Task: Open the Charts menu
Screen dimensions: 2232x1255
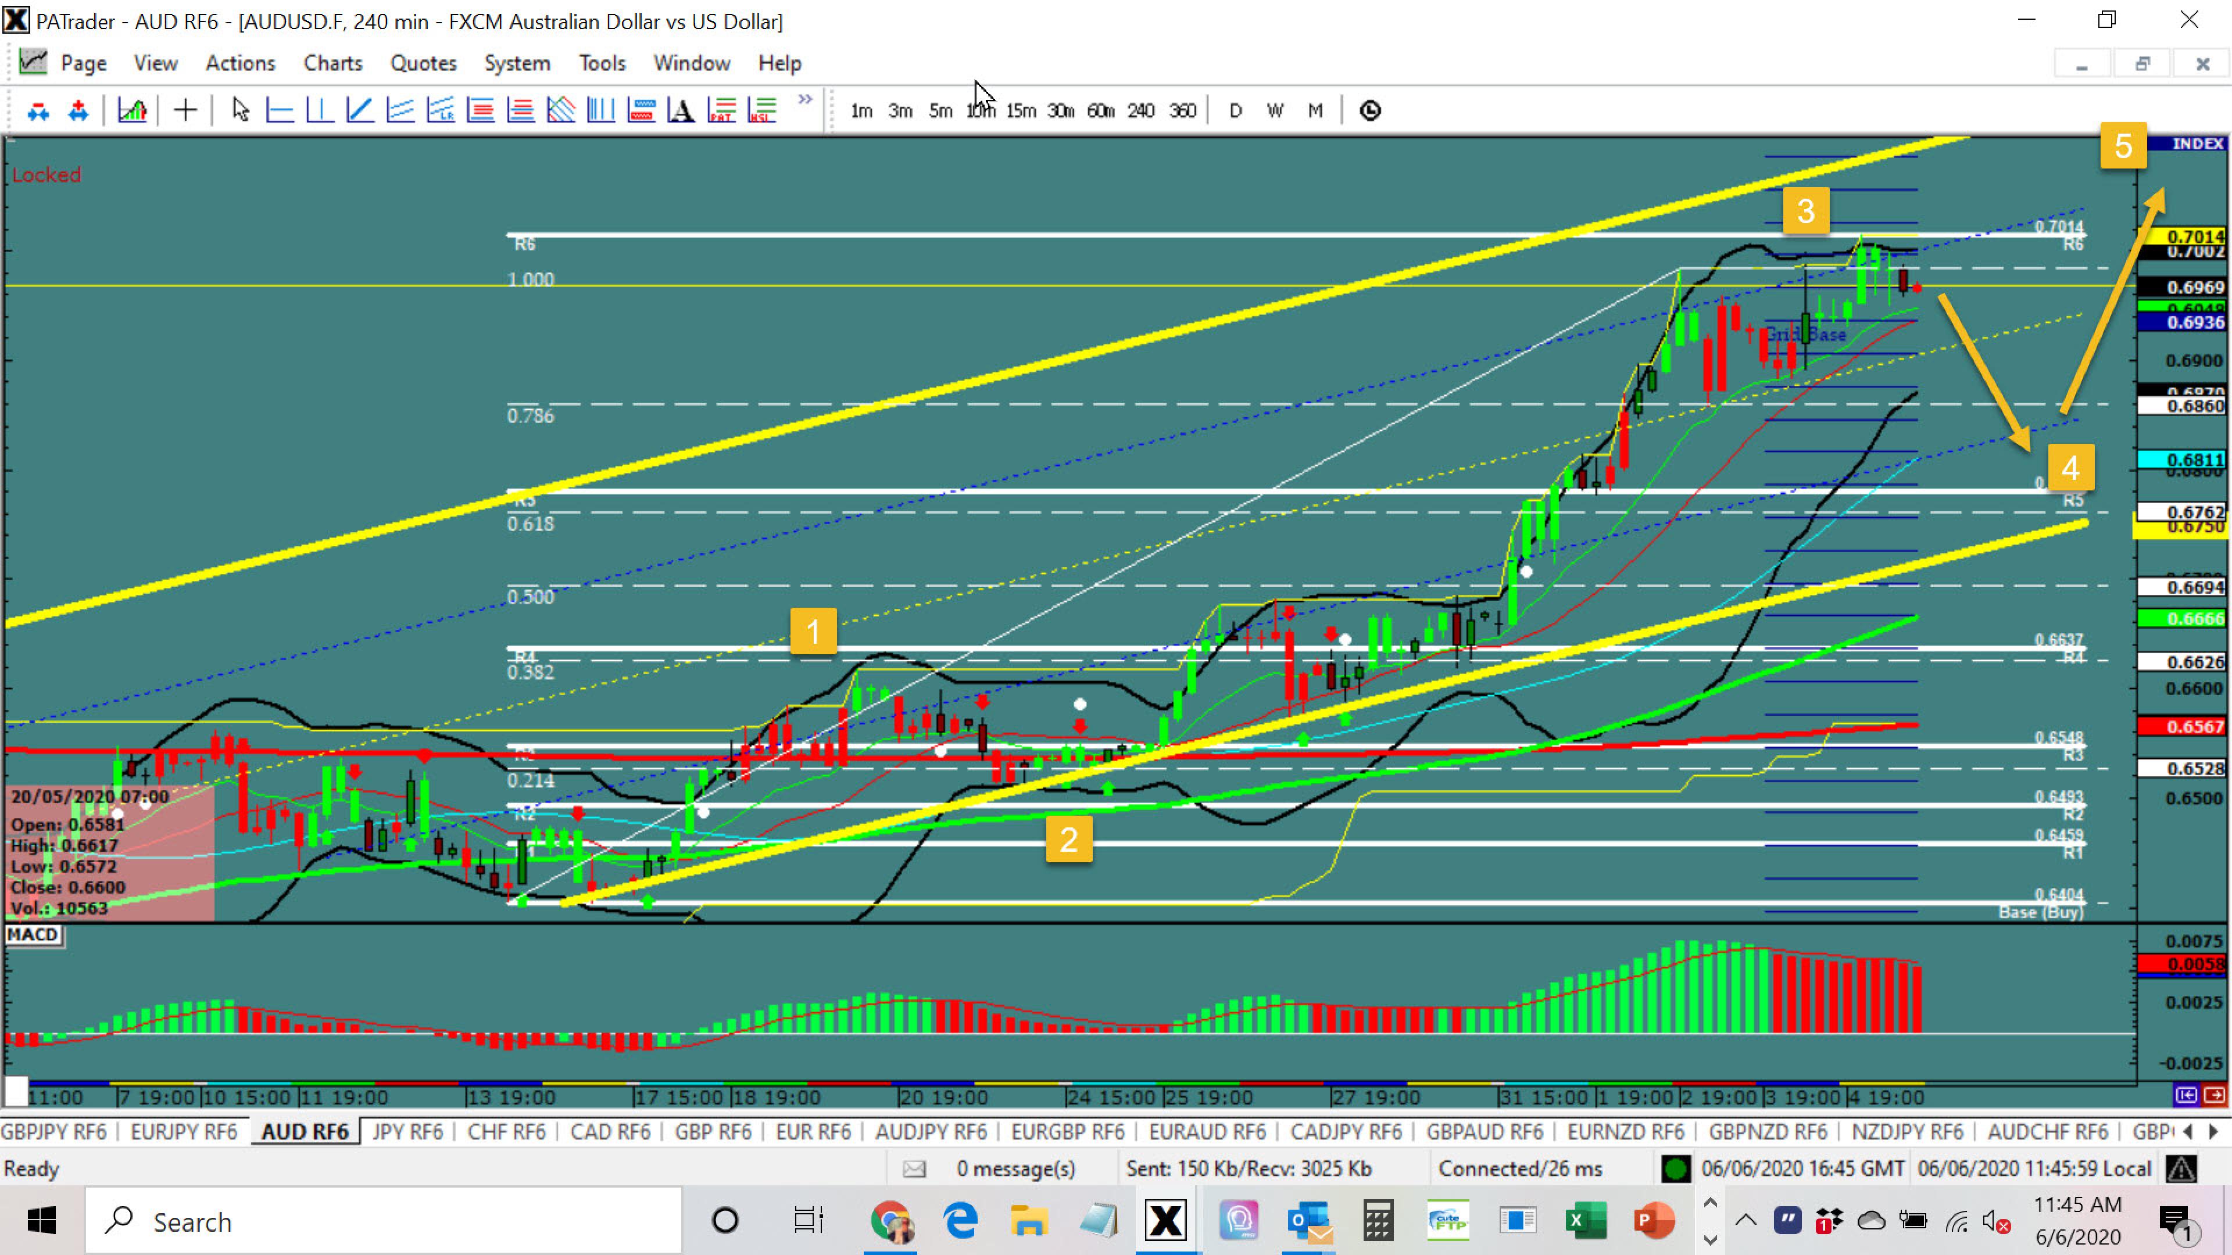Action: tap(332, 63)
